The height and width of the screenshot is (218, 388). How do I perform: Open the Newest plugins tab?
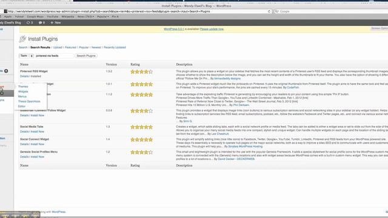coord(96,47)
